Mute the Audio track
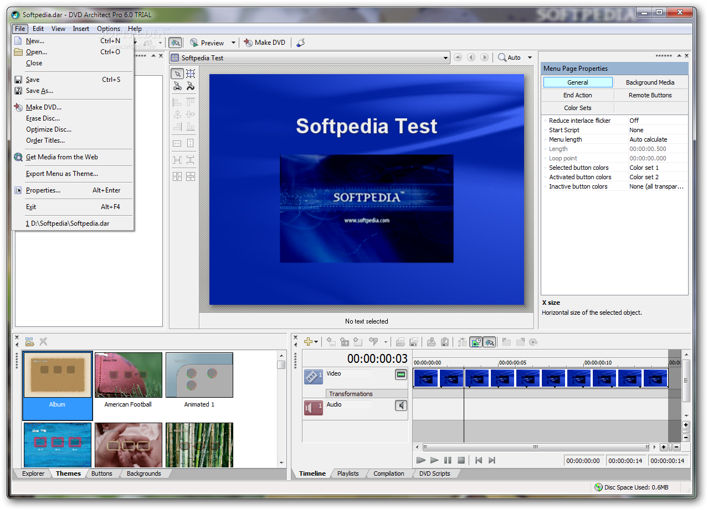Viewport: 708px width, 510px height. (401, 405)
